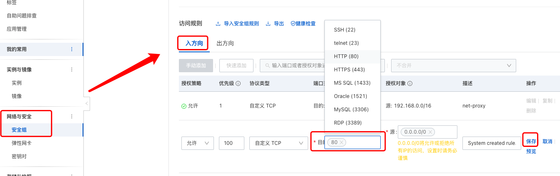Click 保存 to save the rule

tap(531, 142)
